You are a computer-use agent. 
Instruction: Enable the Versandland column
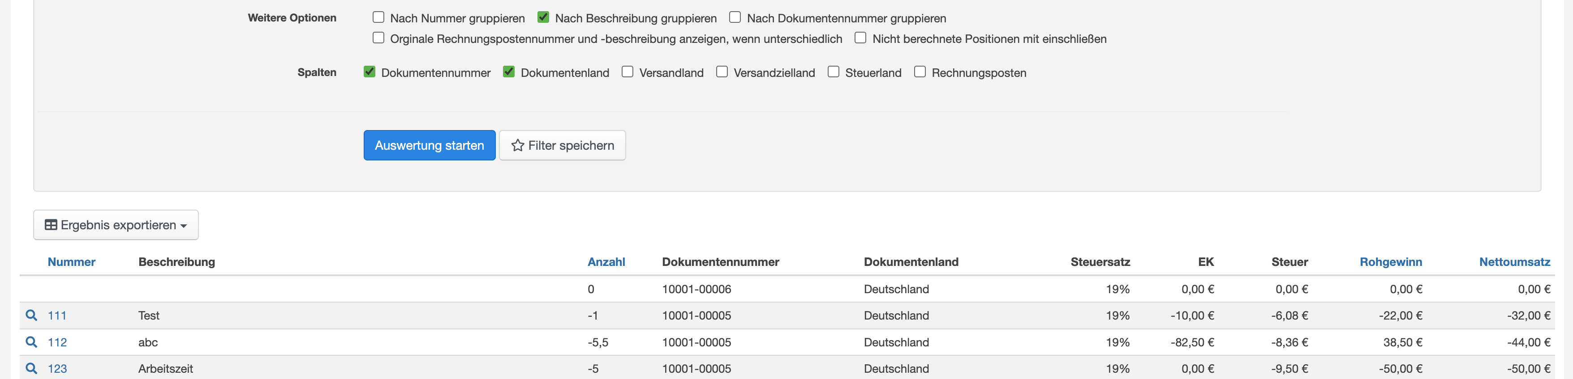click(x=627, y=72)
